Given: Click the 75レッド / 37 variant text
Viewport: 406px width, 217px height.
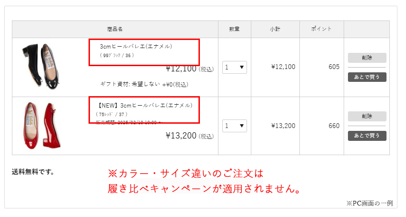Looking at the screenshot, I should tap(111, 114).
